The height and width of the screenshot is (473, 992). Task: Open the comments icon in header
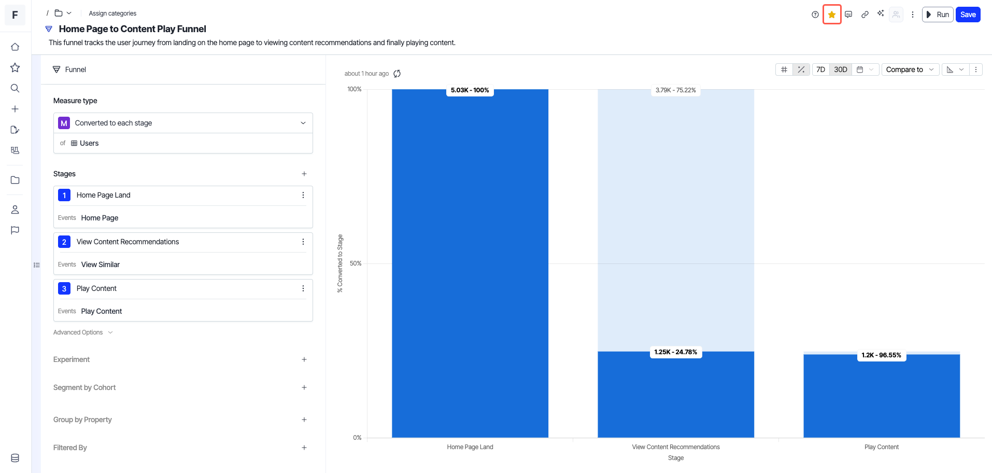click(848, 15)
